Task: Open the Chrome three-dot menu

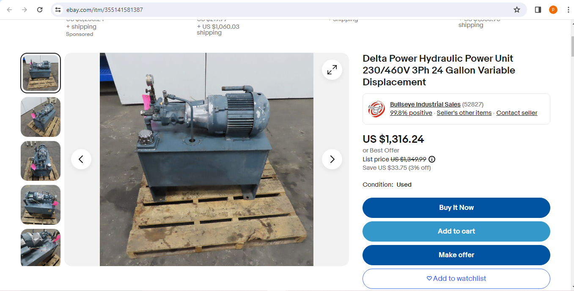Action: [568, 10]
